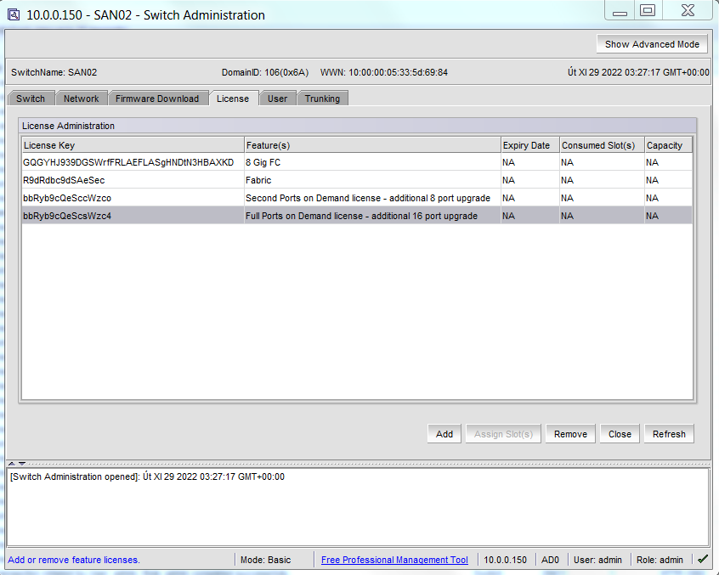Click Show Advanced Mode button
The image size is (719, 575).
pos(652,44)
